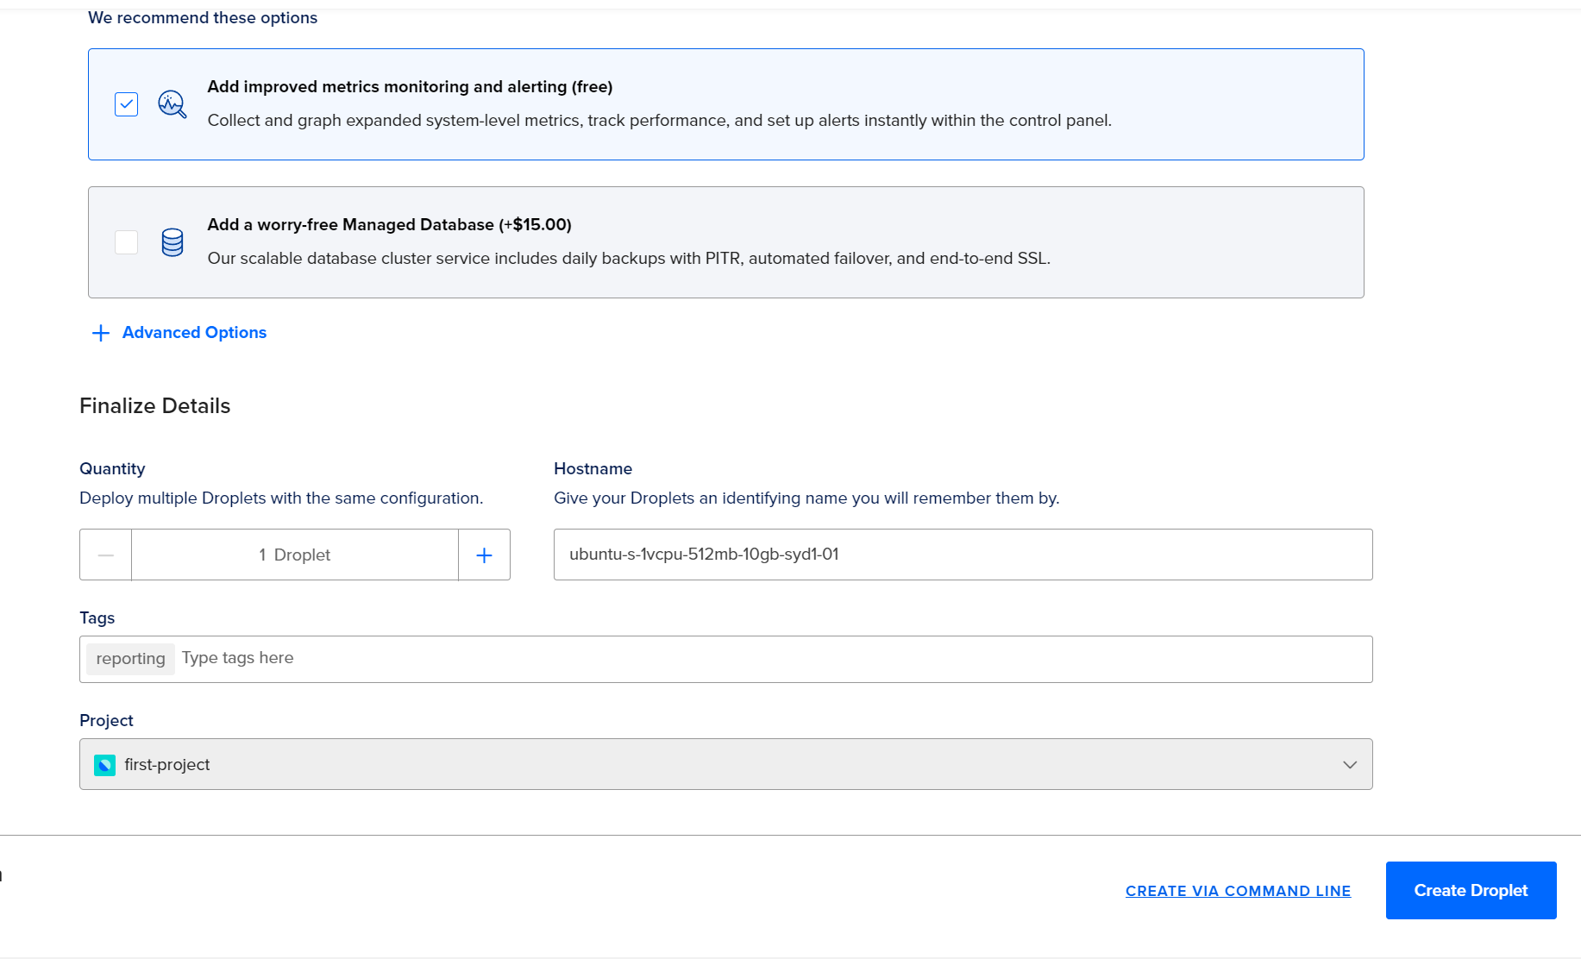
Task: Expand the Advanced Options section
Action: (x=194, y=333)
